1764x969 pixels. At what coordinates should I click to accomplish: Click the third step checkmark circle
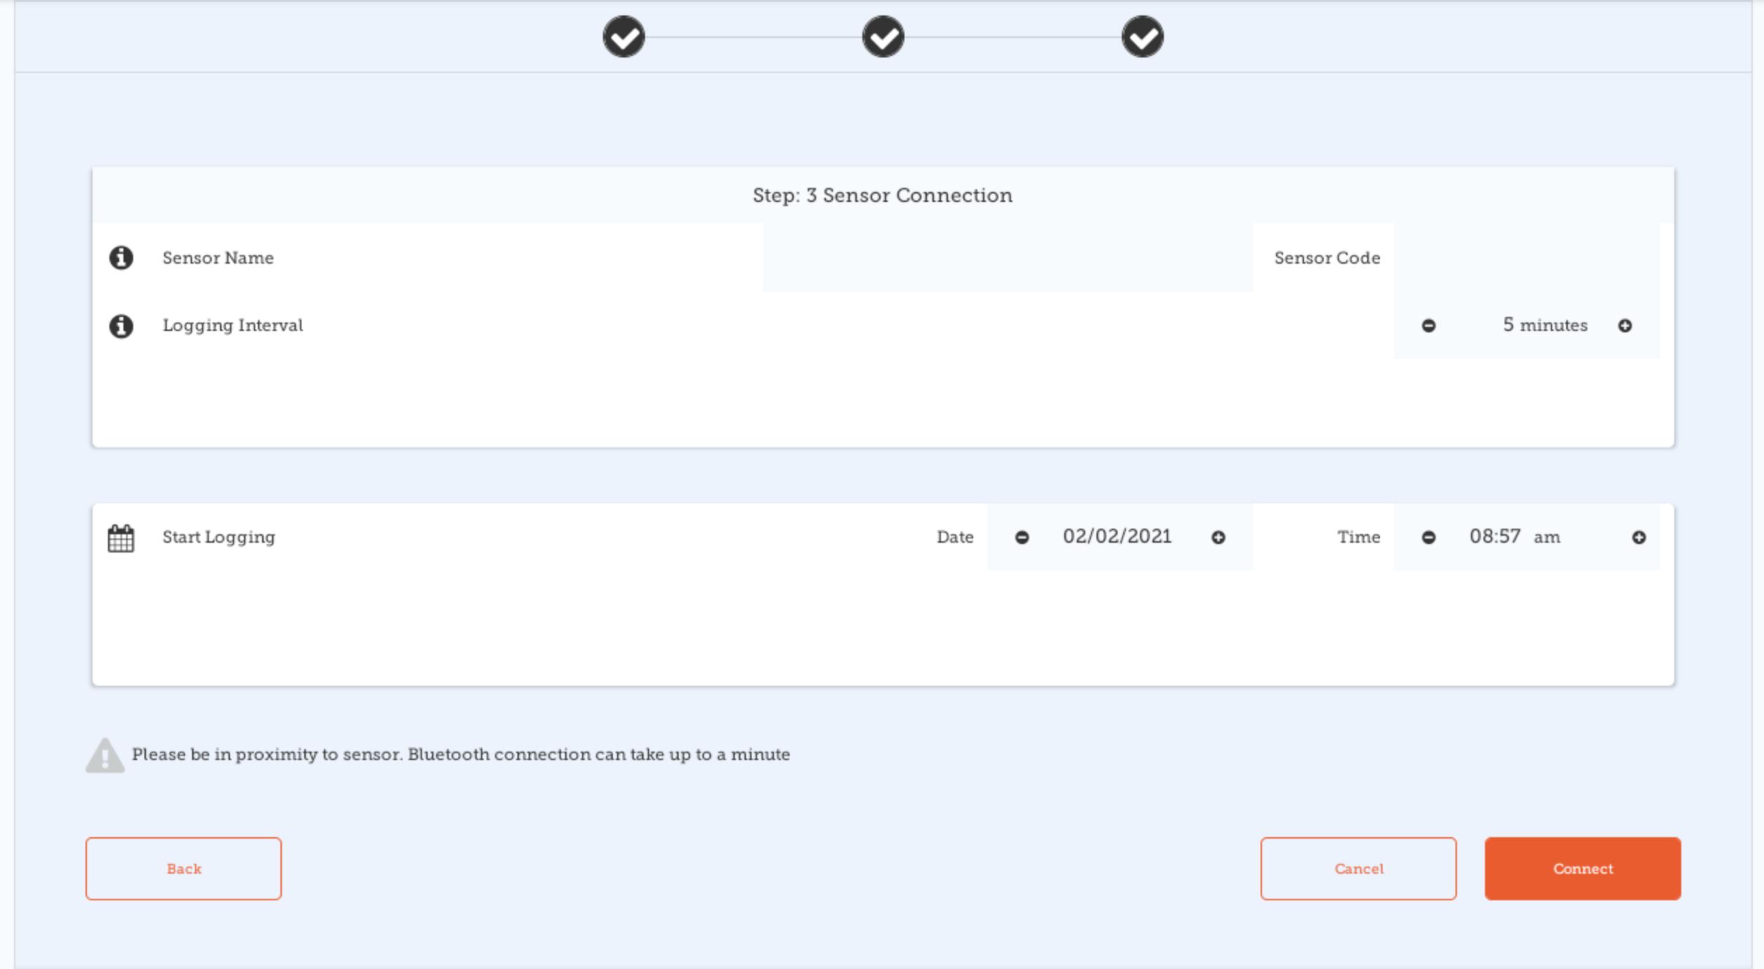pyautogui.click(x=1142, y=37)
